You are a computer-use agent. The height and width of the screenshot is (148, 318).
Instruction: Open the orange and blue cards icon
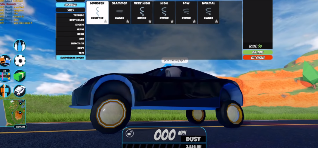[x=5, y=61]
